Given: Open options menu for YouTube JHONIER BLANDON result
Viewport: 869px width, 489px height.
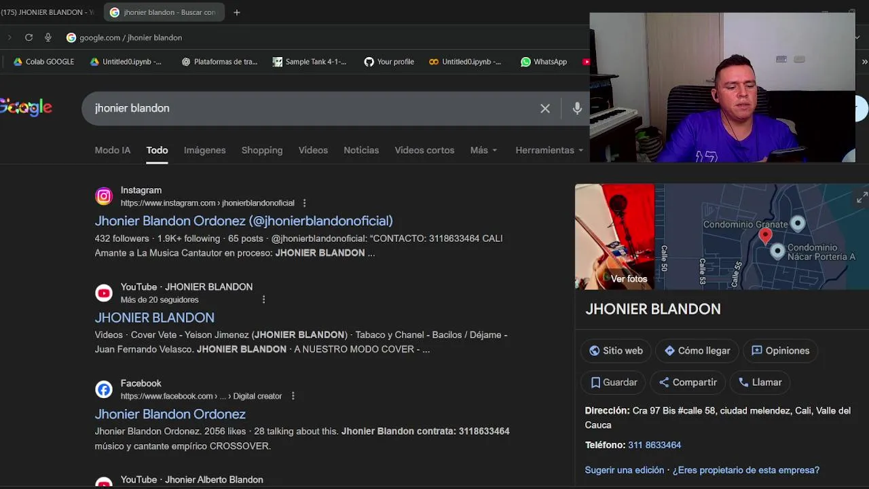Looking at the screenshot, I should pyautogui.click(x=263, y=300).
